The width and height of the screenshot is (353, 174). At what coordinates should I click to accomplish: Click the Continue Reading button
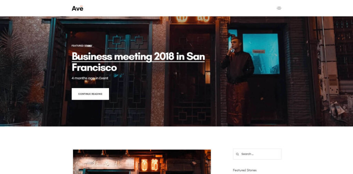pos(90,94)
